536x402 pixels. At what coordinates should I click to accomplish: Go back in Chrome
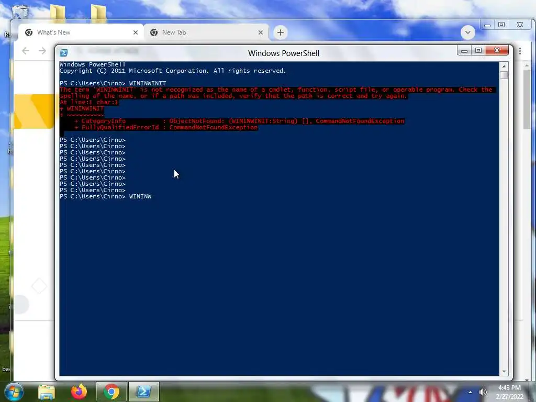pos(26,51)
